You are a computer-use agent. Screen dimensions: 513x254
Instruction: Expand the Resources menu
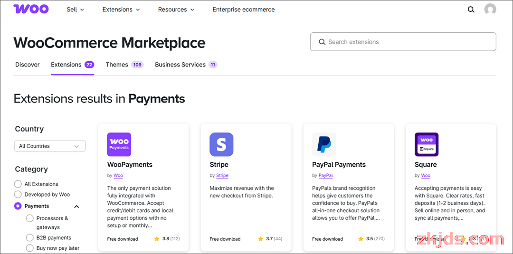(x=176, y=9)
